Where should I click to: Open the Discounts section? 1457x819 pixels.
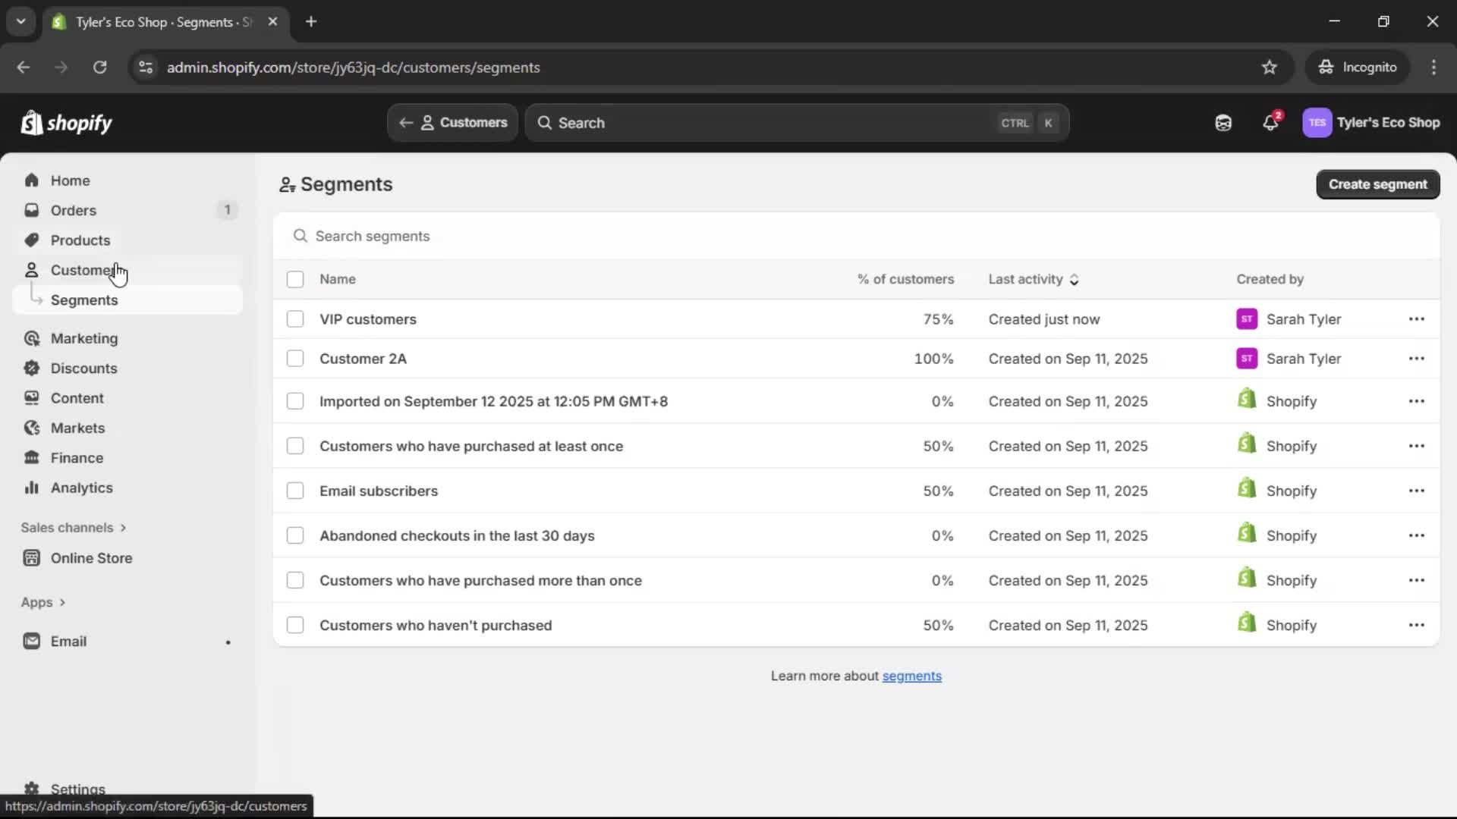[85, 368]
